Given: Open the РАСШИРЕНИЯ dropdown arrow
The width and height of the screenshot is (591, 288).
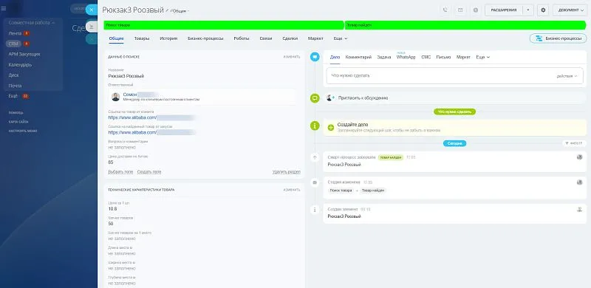Looking at the screenshot, I should (x=528, y=10).
